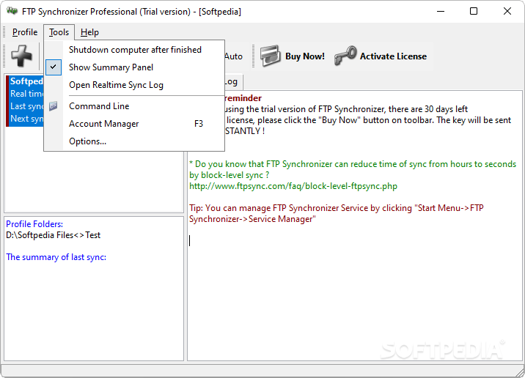
Task: Switch to the partially hidden Log tab
Action: tap(232, 81)
